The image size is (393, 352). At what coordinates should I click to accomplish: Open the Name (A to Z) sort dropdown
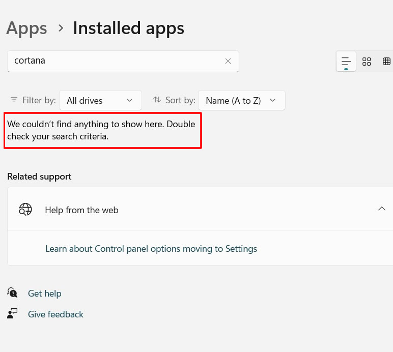[x=241, y=100]
